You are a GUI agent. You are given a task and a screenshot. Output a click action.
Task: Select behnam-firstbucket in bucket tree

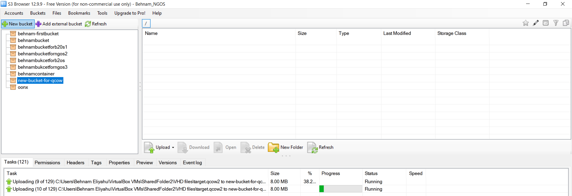click(38, 34)
